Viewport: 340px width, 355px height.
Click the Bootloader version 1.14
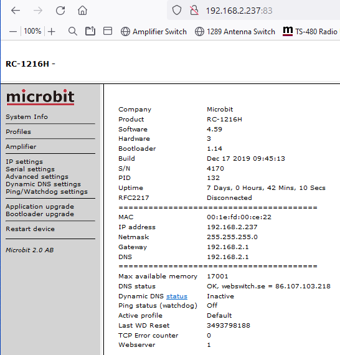pos(214,148)
